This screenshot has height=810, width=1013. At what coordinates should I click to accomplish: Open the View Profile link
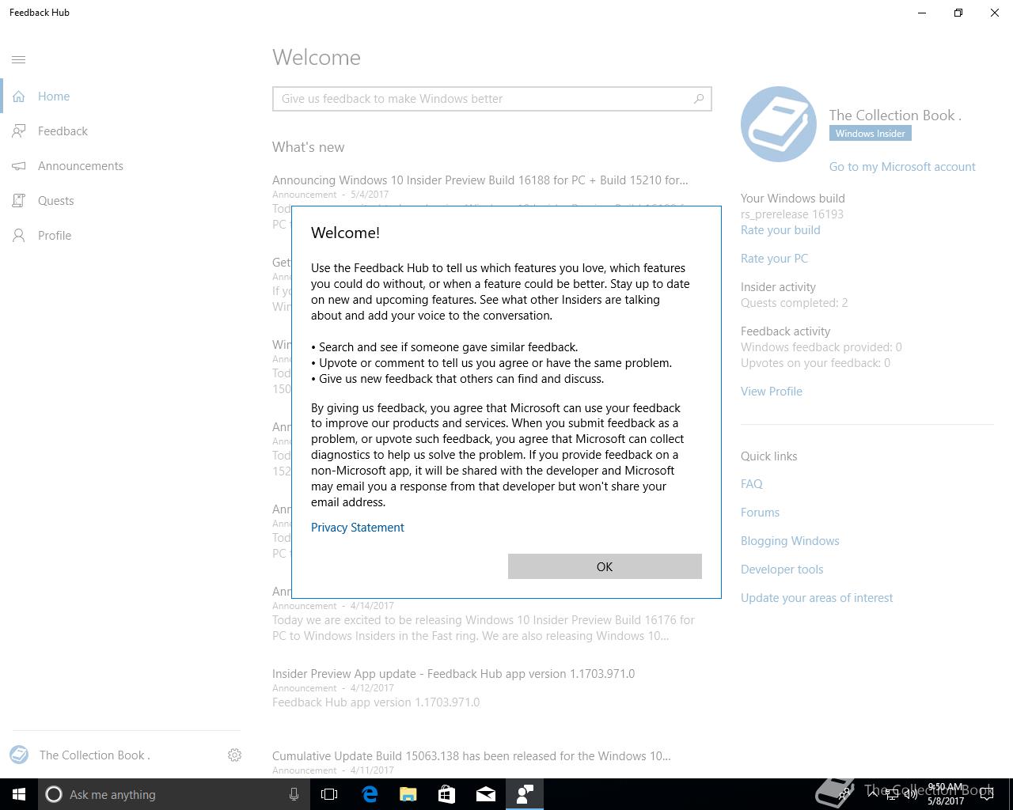772,392
